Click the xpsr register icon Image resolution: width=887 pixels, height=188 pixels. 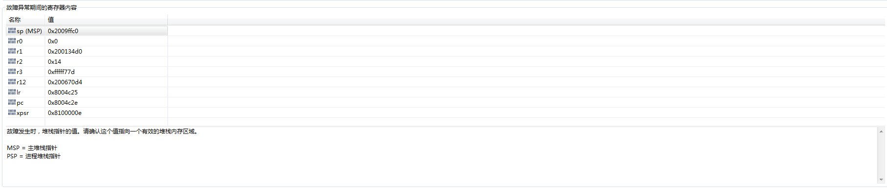pos(12,113)
